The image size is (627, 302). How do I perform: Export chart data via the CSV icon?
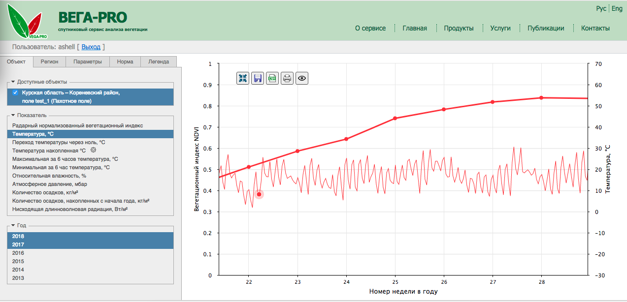click(x=272, y=78)
